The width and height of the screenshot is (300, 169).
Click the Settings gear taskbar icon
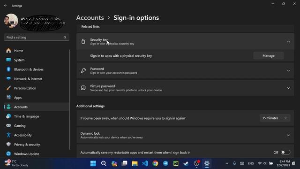[x=207, y=163]
